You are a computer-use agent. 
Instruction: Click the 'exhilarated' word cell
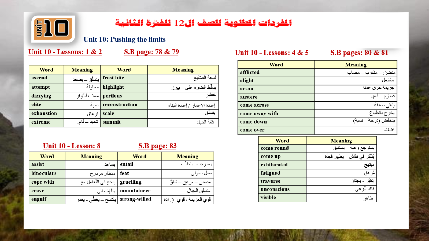pos(274,165)
